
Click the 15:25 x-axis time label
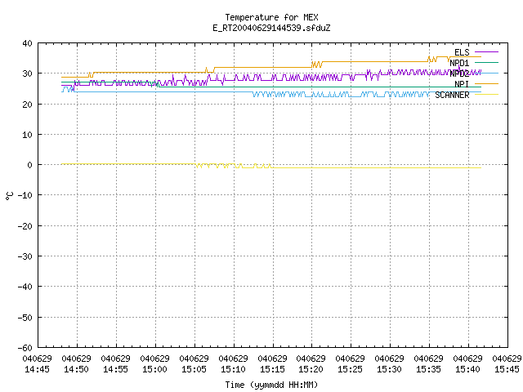pos(351,369)
